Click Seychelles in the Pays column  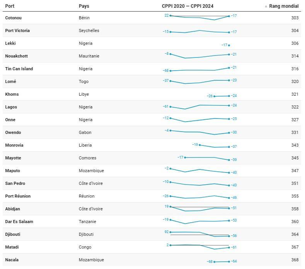coord(89,30)
